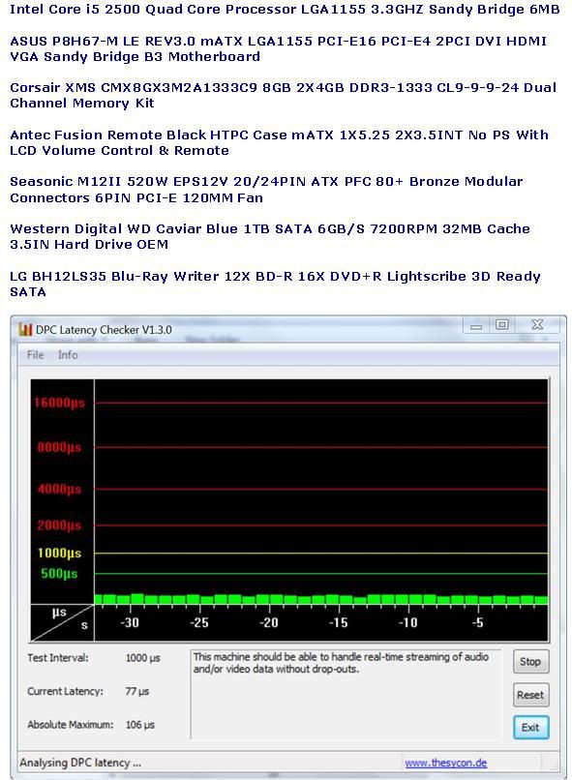Open the www.thesycon.de link
Image resolution: width=572 pixels, height=780 pixels.
pos(445,763)
